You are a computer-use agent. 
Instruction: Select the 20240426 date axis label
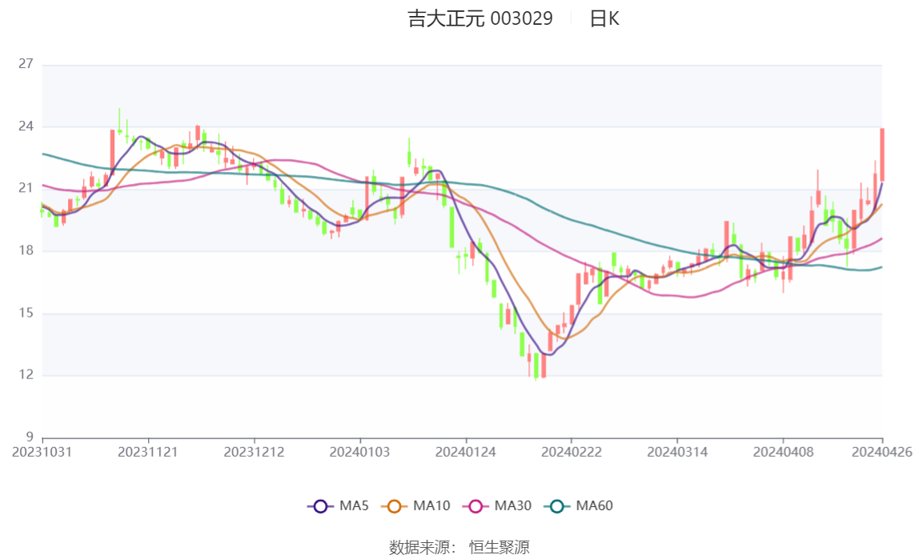click(x=881, y=452)
